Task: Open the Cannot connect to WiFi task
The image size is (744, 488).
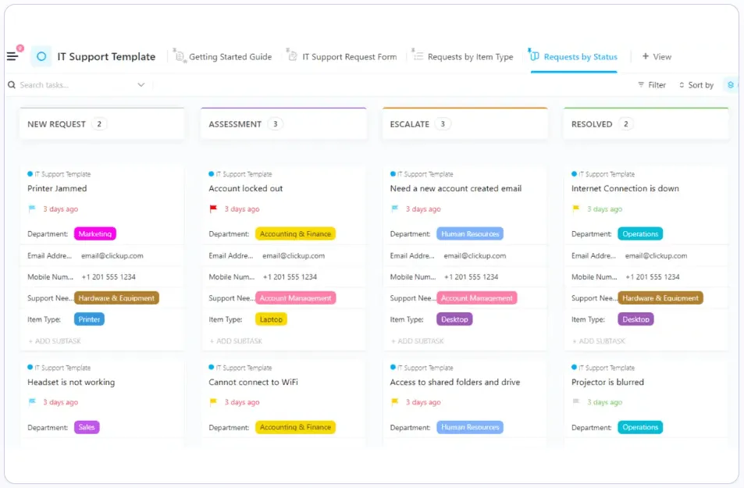Action: (x=253, y=382)
